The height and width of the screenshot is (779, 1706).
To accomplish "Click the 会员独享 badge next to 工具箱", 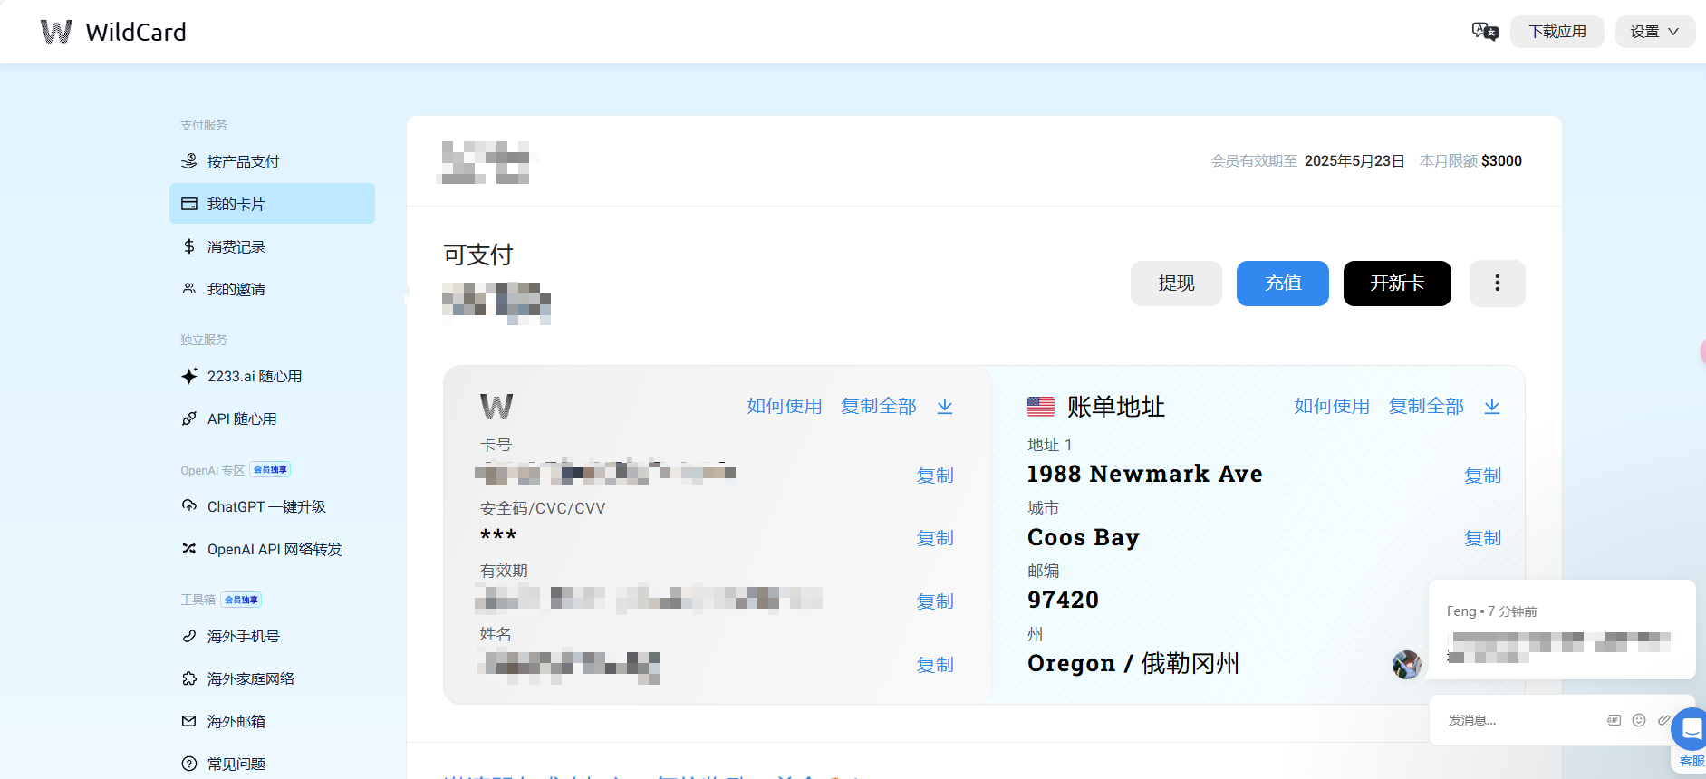I will 241,600.
